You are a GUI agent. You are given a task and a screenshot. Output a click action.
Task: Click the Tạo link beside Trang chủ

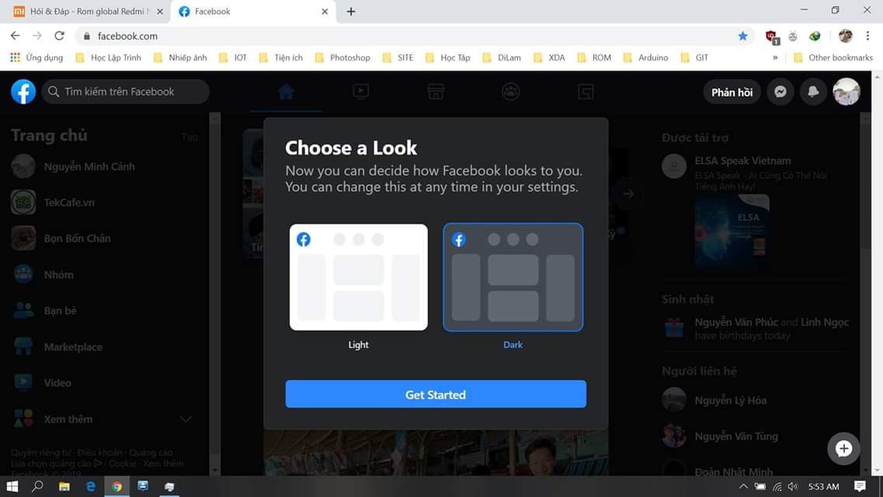[189, 137]
